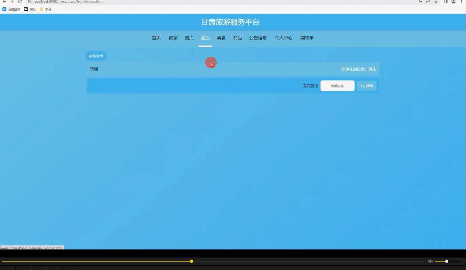Click the site info icon in address bar
Viewport: 466px width, 270px height.
pyautogui.click(x=30, y=2)
